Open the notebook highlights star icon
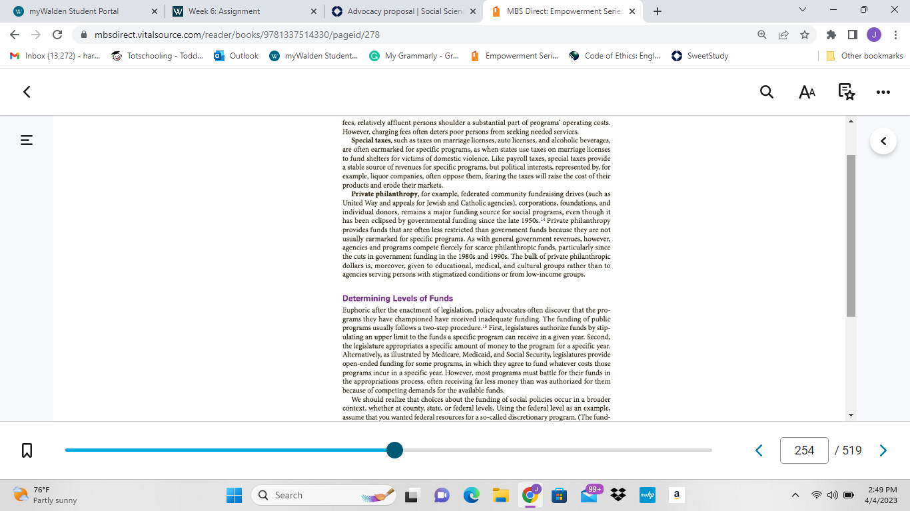Screen dimensions: 910x511 846,92
